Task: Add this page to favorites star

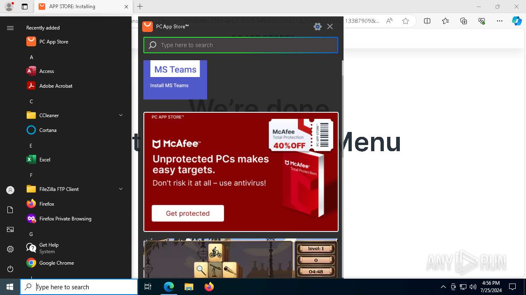Action: coord(406,21)
